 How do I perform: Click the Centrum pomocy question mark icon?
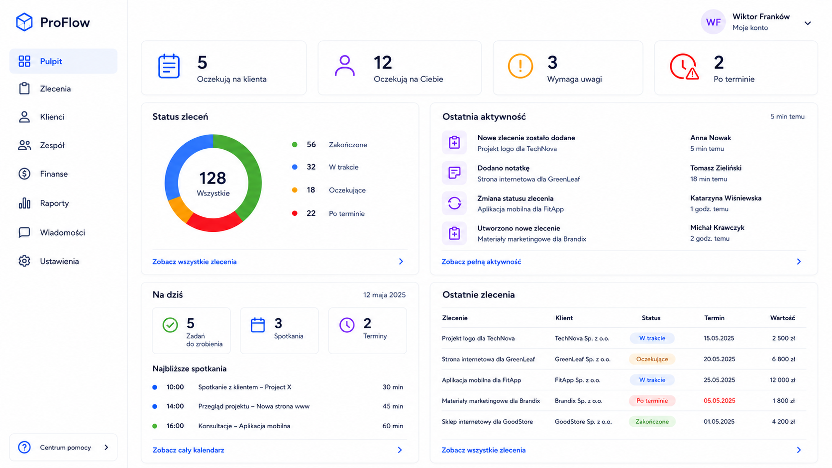24,447
